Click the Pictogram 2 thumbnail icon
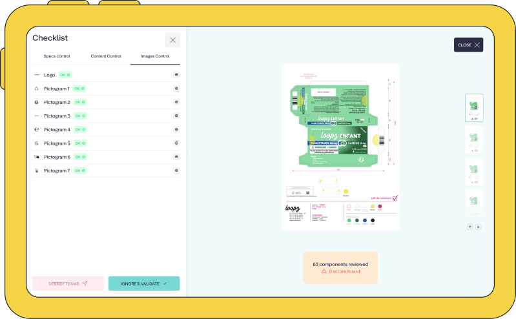 (37, 103)
